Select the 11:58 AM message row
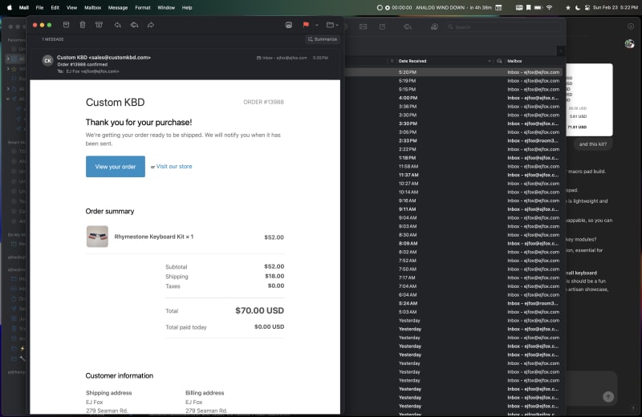The image size is (642, 417). [x=453, y=166]
